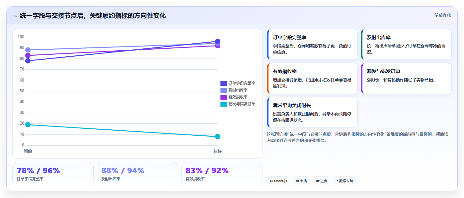This screenshot has height=198, width=464.
Task: Toggle the 有效揽收率 legend swatch
Action: (224, 97)
